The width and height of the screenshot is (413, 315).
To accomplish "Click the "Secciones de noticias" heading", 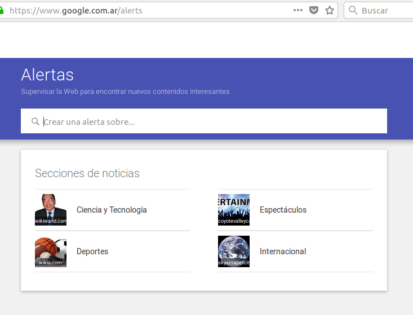I will [87, 173].
